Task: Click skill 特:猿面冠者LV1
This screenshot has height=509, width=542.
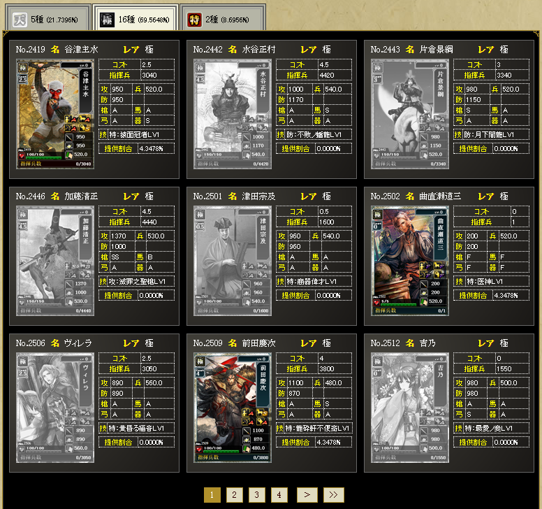Action: 135,135
